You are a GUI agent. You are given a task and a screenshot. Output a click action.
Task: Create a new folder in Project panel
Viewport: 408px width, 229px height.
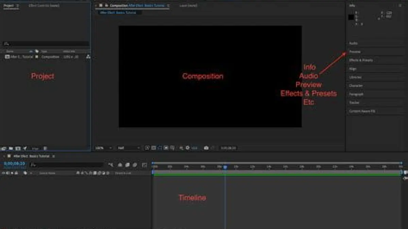point(11,148)
